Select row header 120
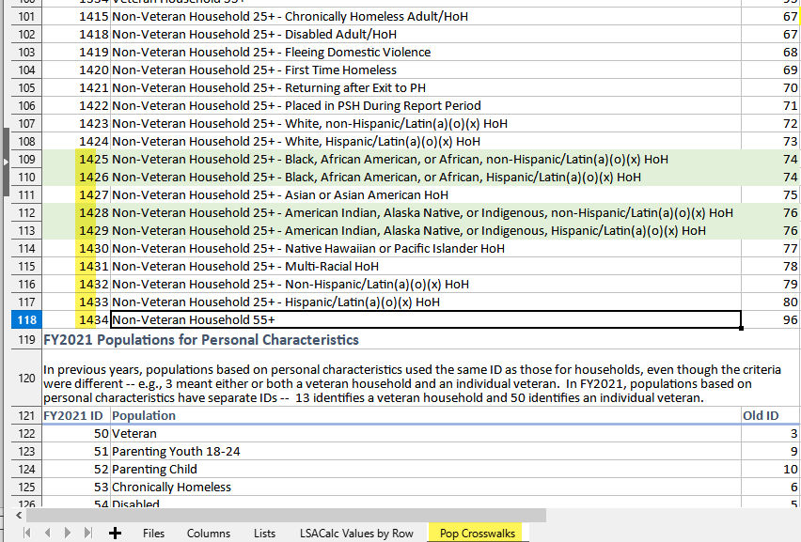Image resolution: width=801 pixels, height=542 pixels. [25, 379]
